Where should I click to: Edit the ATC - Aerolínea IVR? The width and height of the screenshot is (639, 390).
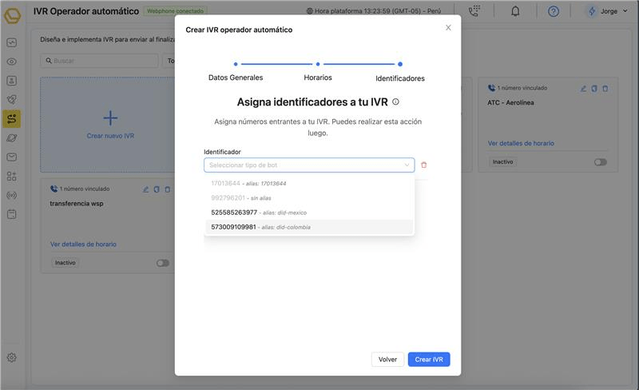pos(583,88)
